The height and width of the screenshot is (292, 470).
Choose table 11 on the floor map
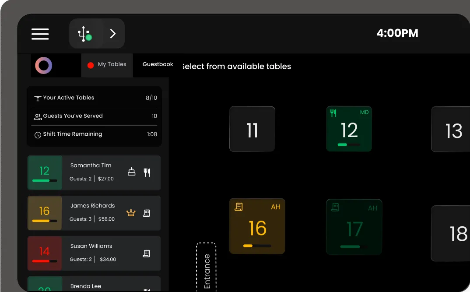click(x=252, y=129)
